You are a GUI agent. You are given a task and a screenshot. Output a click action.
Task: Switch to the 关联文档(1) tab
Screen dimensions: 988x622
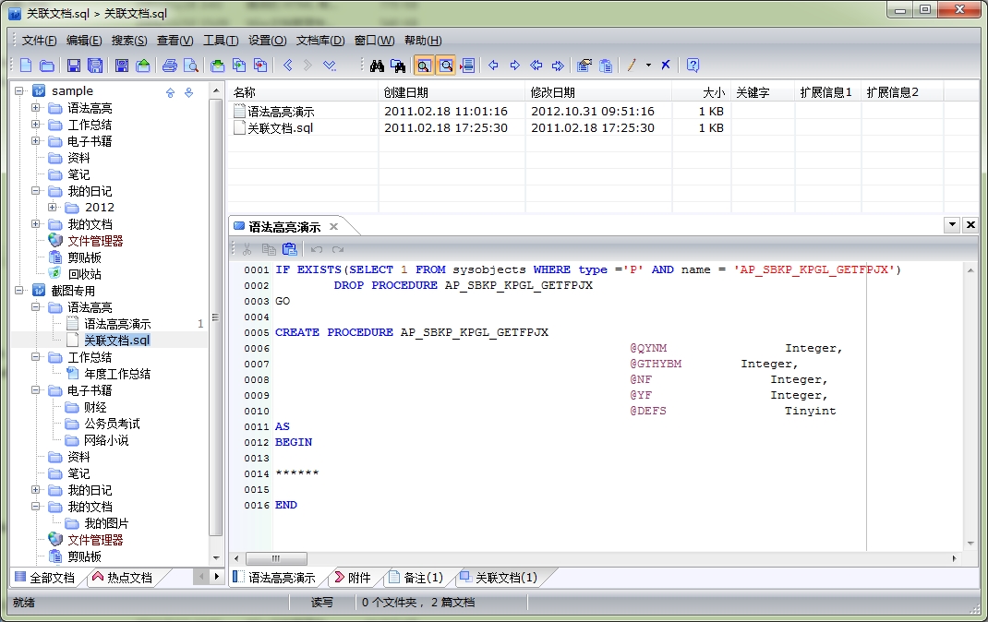tap(499, 578)
